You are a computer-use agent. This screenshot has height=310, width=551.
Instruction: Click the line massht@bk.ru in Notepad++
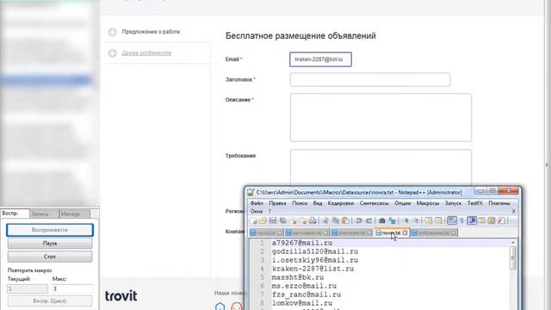click(298, 277)
